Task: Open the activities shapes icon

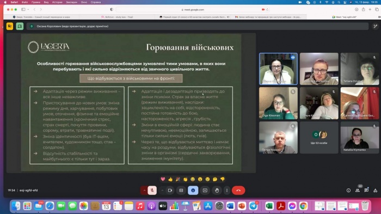Action: 376,191
